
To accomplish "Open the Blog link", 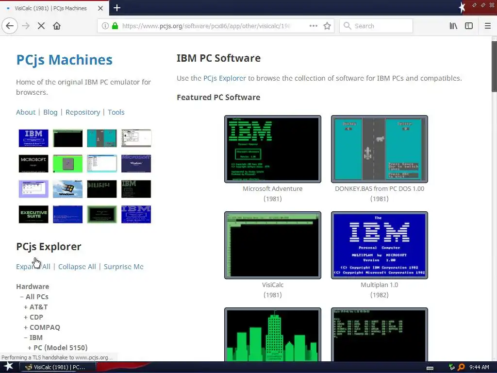I will (x=50, y=112).
